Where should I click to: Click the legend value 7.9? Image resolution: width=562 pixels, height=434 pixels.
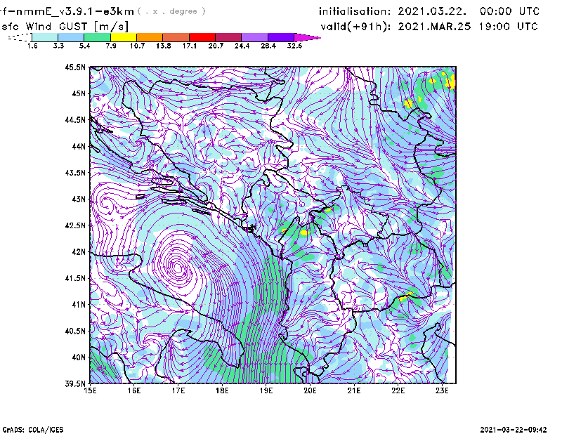[x=111, y=46]
